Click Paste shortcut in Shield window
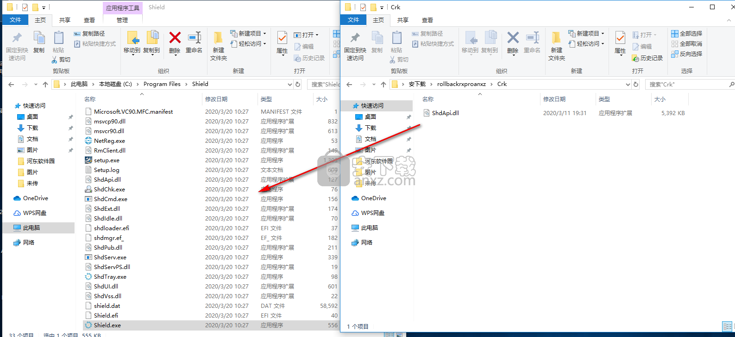The image size is (735, 337). [95, 44]
